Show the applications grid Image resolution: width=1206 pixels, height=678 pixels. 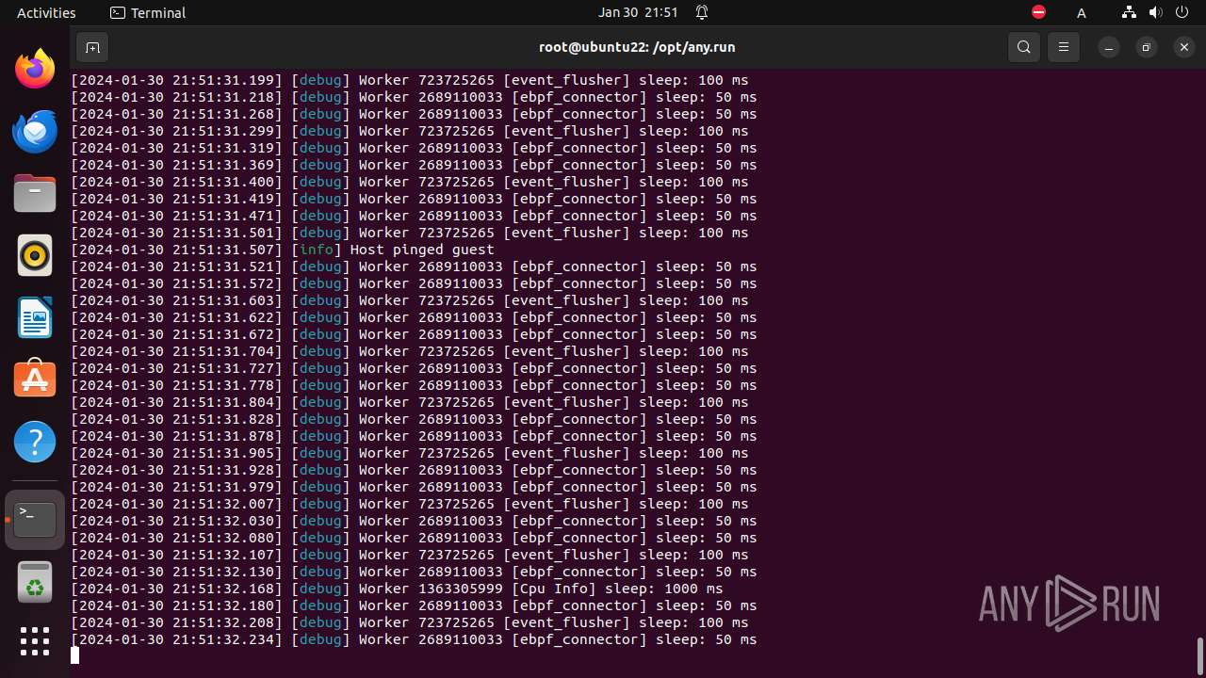coord(35,641)
